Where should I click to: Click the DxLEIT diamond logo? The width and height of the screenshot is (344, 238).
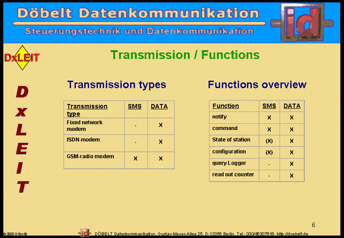click(22, 58)
